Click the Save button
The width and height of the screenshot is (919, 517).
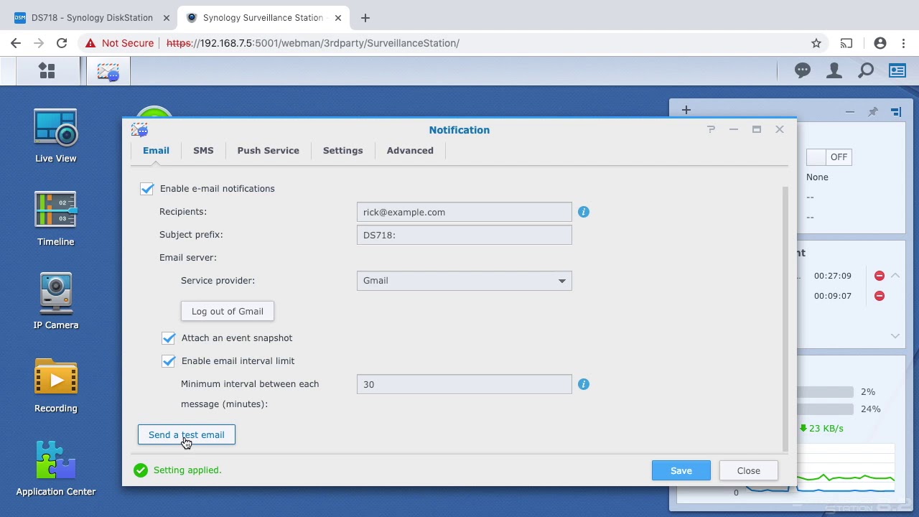pyautogui.click(x=681, y=470)
